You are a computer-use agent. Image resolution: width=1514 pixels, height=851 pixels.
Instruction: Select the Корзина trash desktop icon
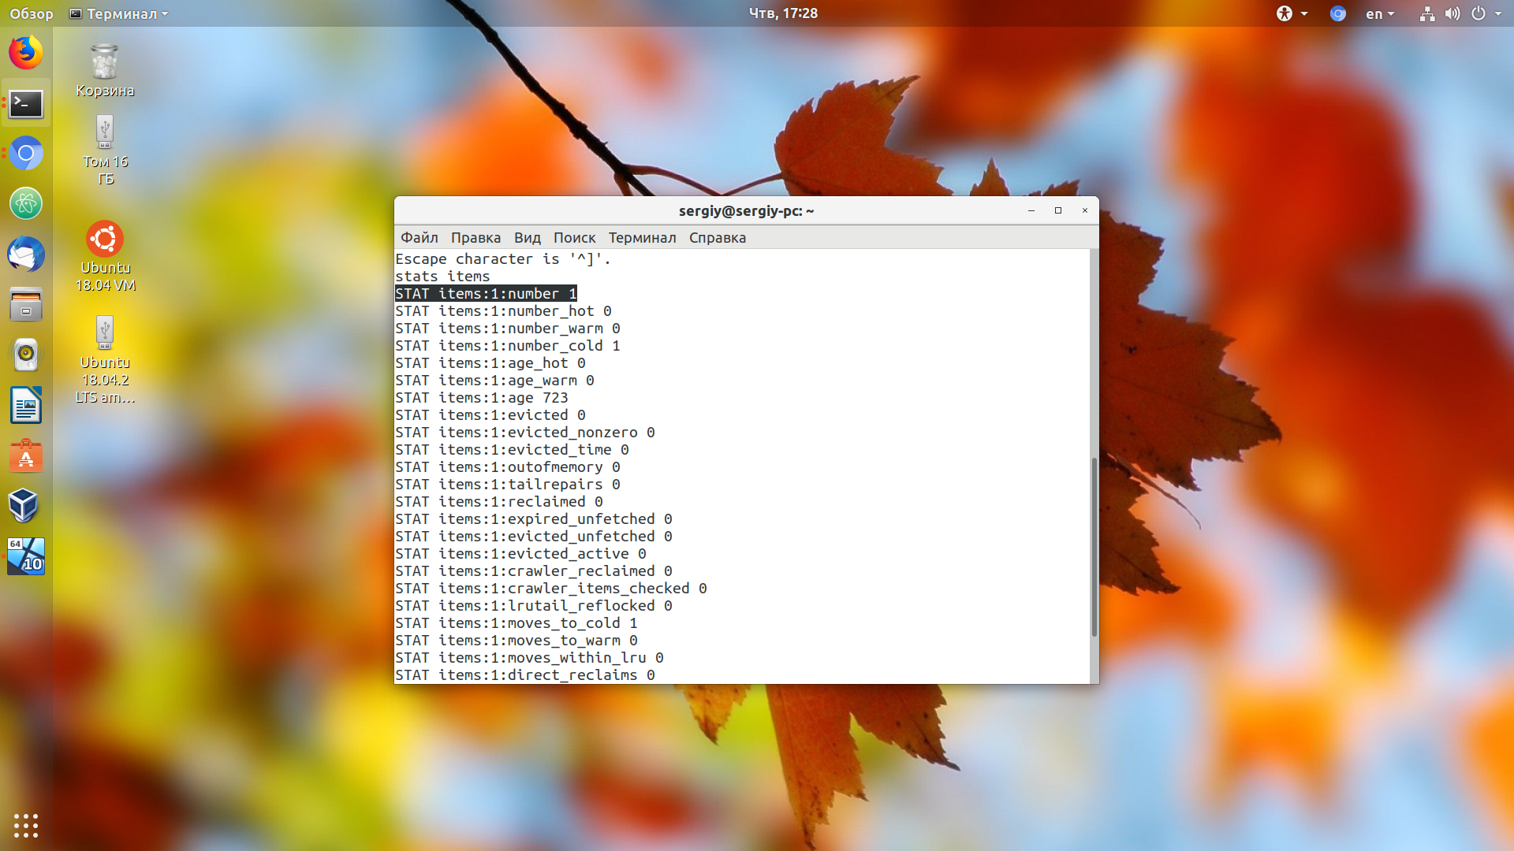coord(105,71)
